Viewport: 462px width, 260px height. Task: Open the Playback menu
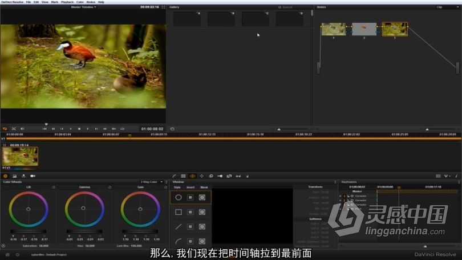point(67,2)
